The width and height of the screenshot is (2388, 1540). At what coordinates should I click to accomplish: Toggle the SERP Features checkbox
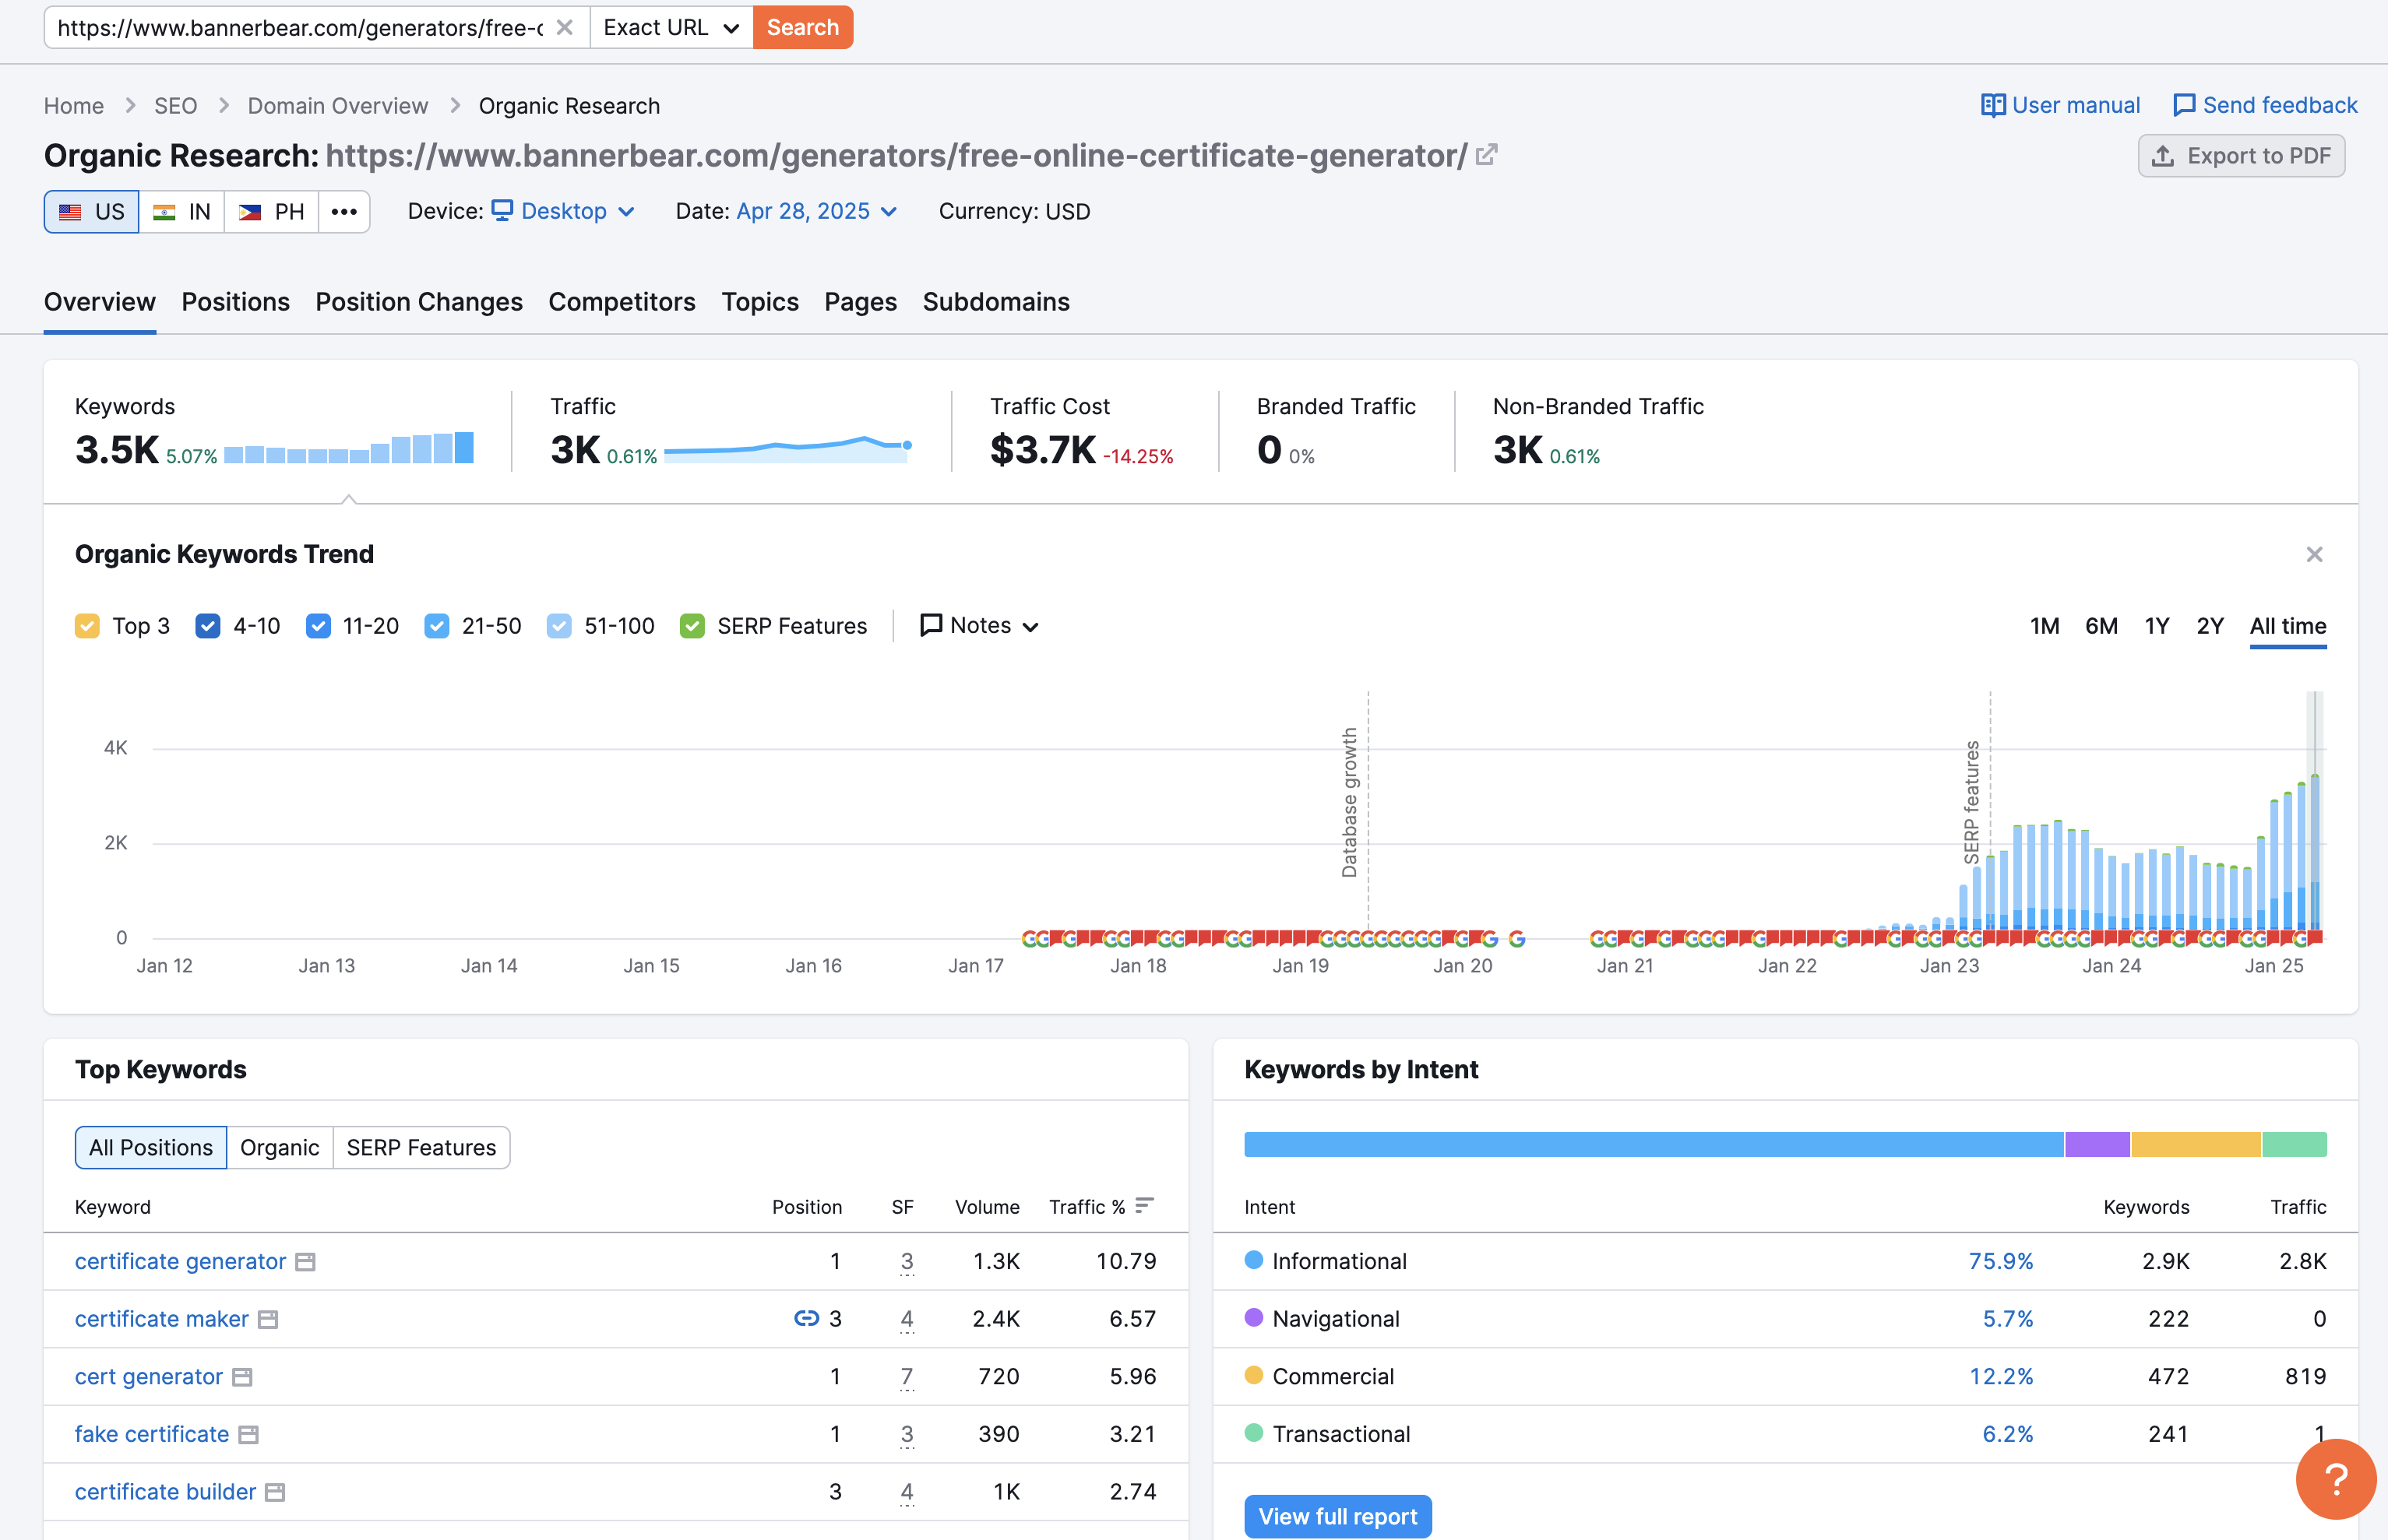point(692,626)
